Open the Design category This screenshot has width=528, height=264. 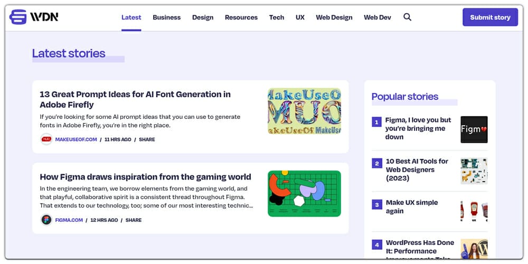203,17
